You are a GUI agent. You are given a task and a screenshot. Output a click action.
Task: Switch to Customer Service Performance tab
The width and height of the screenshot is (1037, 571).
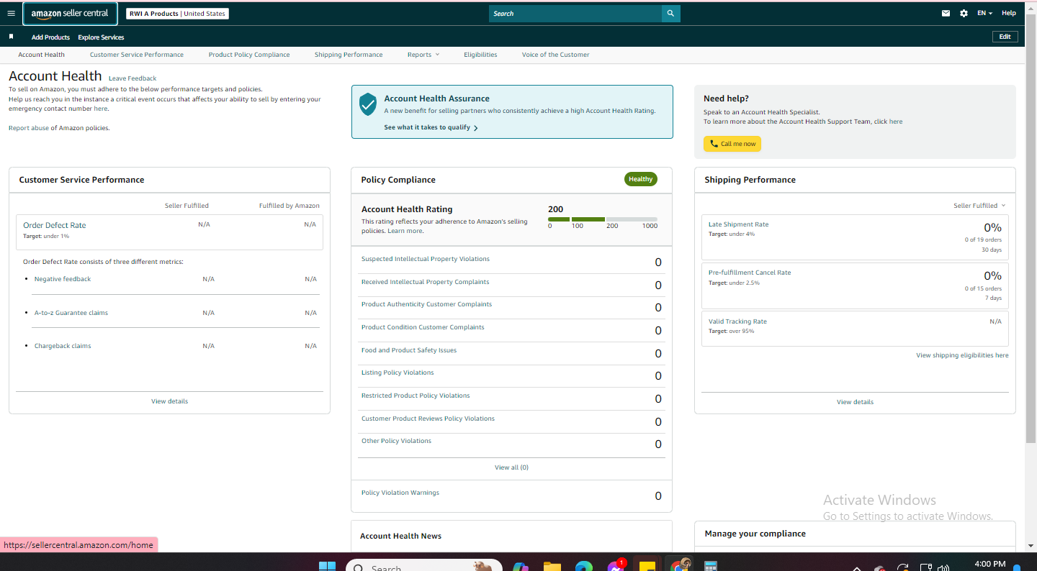click(137, 55)
